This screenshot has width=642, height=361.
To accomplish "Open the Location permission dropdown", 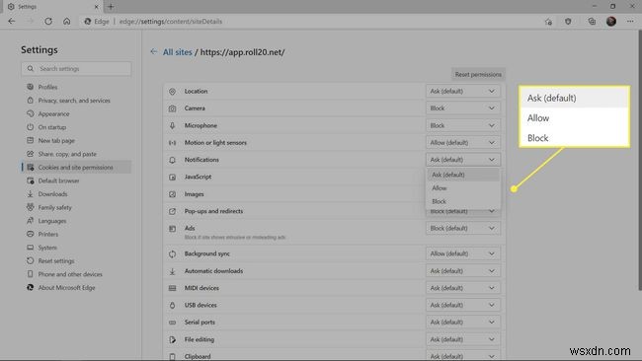I will tap(462, 91).
